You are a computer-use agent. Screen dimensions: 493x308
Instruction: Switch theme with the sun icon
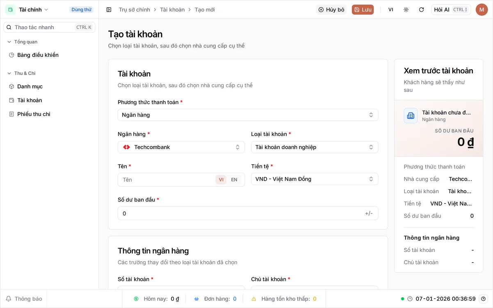406,9
